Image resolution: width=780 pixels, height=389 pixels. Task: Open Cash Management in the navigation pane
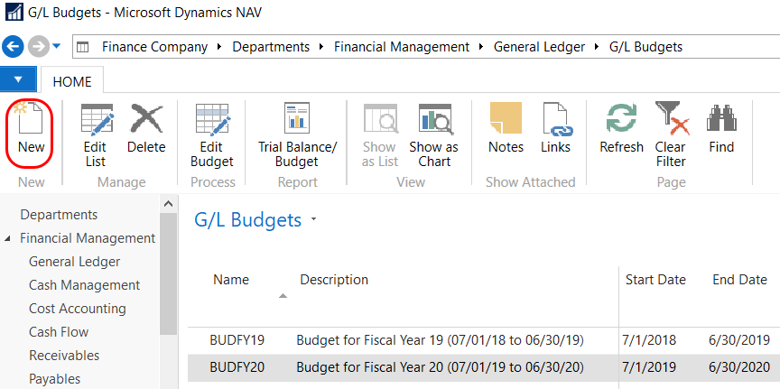tap(84, 285)
